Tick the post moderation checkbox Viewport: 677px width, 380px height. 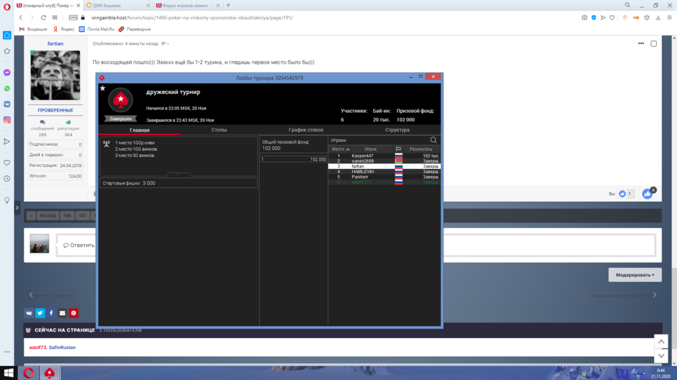click(x=653, y=44)
